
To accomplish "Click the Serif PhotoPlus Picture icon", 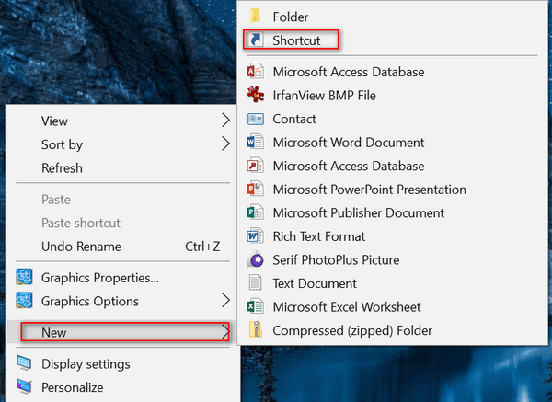I will (256, 259).
